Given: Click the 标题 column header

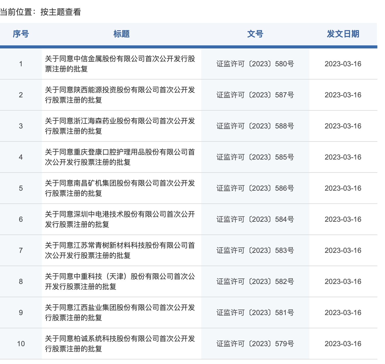Looking at the screenshot, I should point(122,34).
